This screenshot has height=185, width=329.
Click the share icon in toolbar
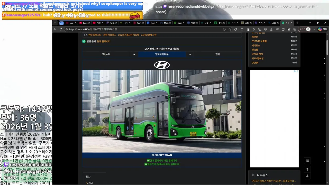(x=289, y=29)
